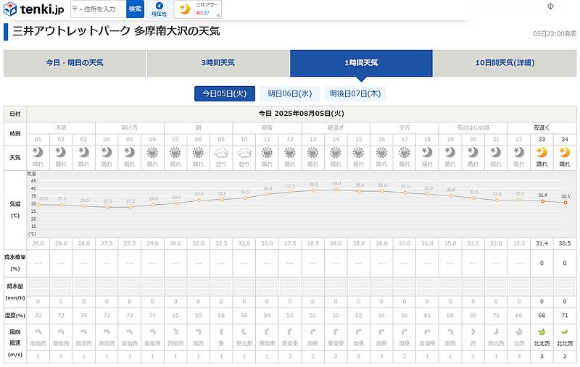The image size is (580, 367).
Task: Click the 今日 2025年08月05日(火) date header
Action: tap(302, 114)
